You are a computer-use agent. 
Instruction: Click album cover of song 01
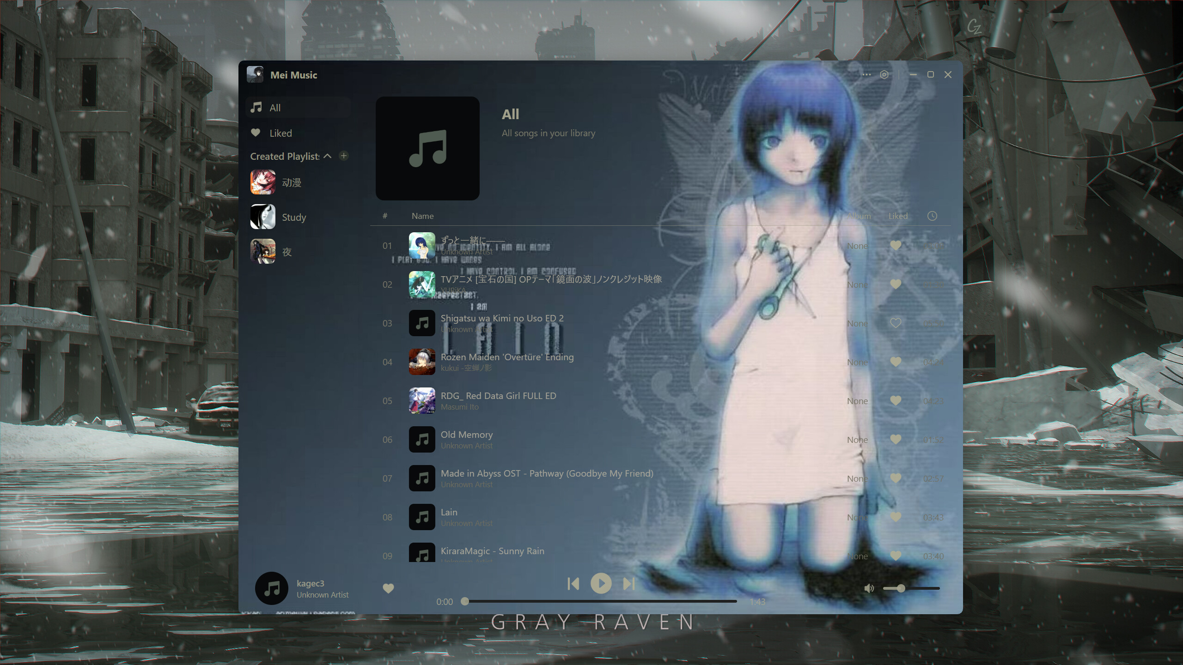[422, 246]
